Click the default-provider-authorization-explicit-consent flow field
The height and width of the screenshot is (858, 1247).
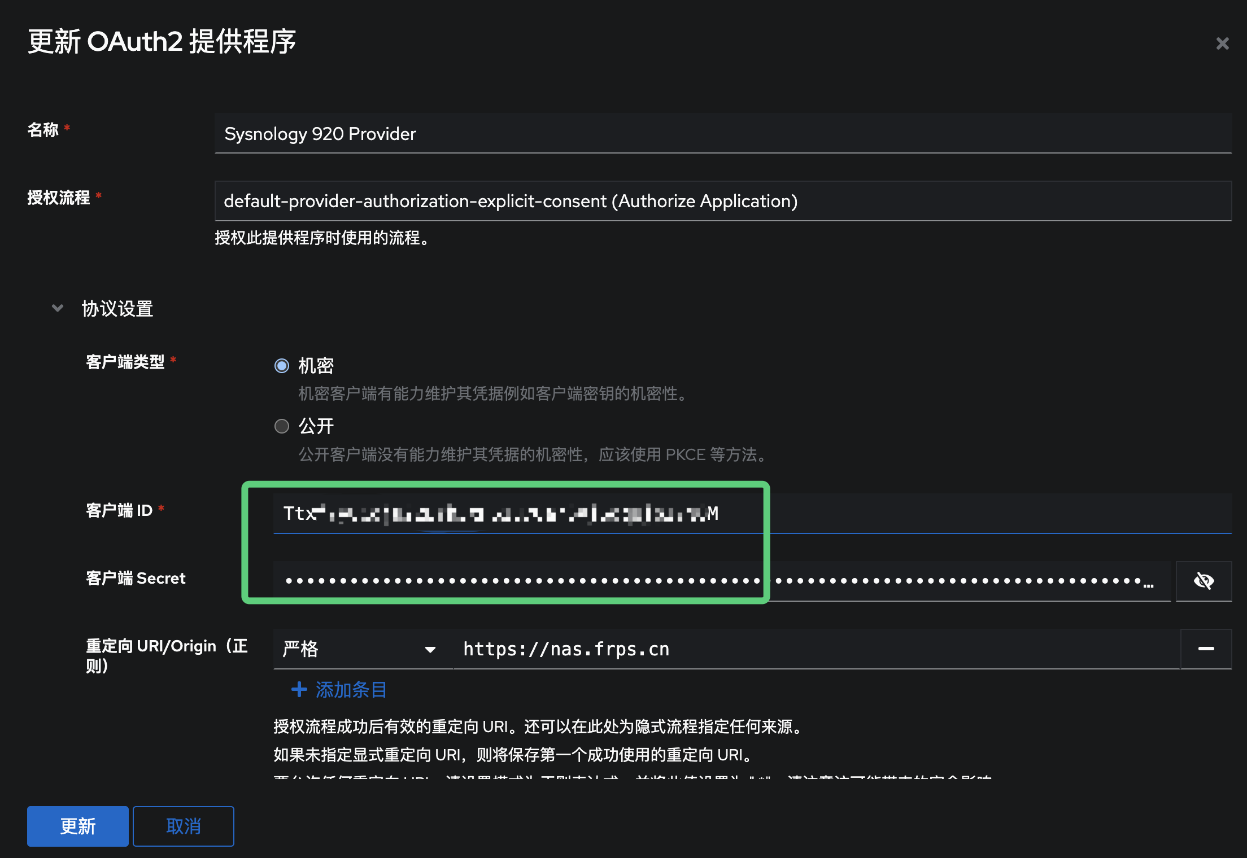pos(723,201)
